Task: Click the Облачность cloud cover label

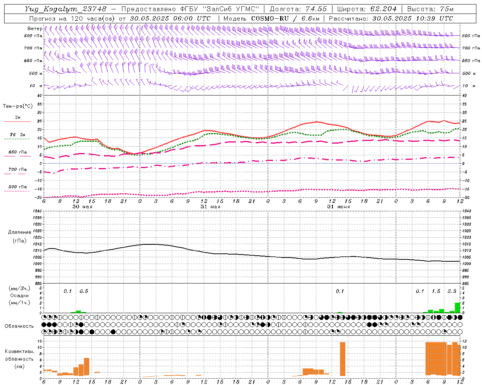Action: point(19,326)
